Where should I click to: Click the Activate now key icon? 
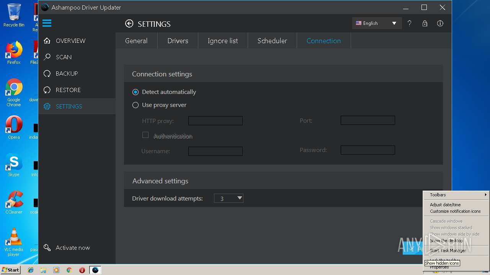coord(47,247)
